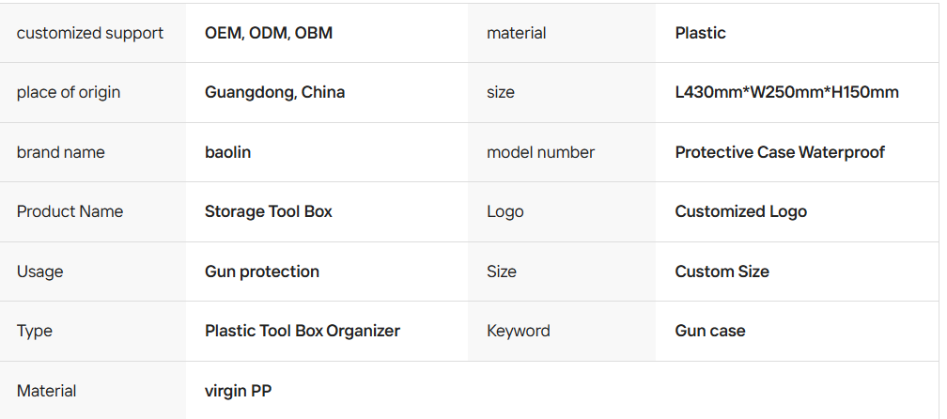Screen dimensions: 947x419
Task: Select the 'OEM, ODM, OBM' value text
Action: tap(269, 33)
